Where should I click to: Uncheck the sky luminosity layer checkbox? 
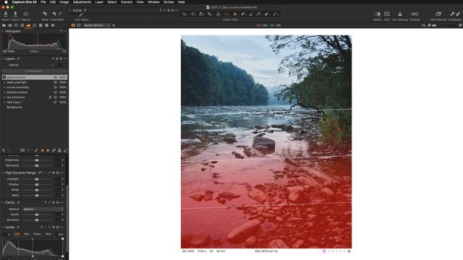4,97
